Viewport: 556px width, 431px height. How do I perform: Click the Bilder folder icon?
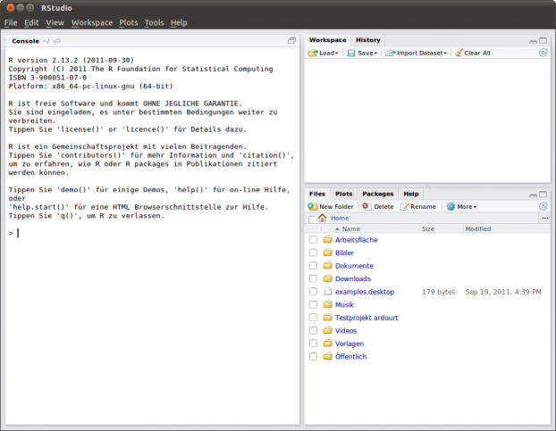pyautogui.click(x=328, y=253)
